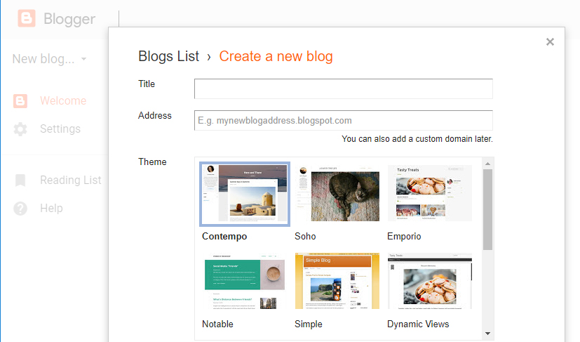Click the theme list scrollbar thumb
The height and width of the screenshot is (342, 580).
pos(487,210)
